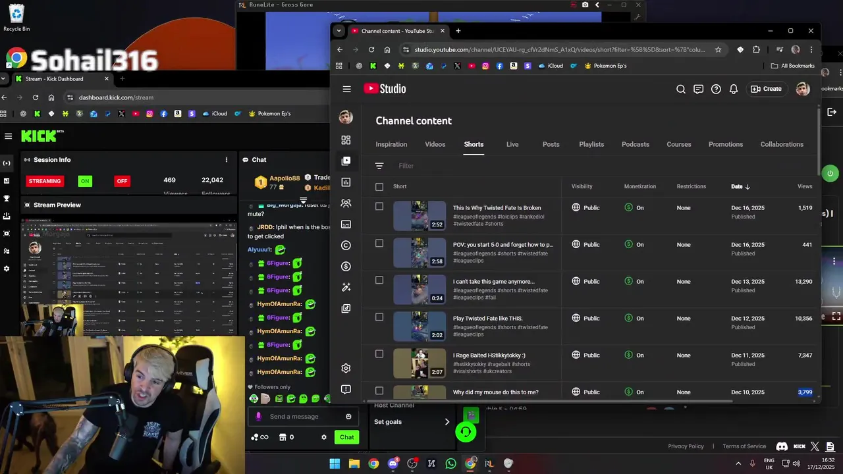Click Send feedback icon in Studio sidebar

[346, 389]
